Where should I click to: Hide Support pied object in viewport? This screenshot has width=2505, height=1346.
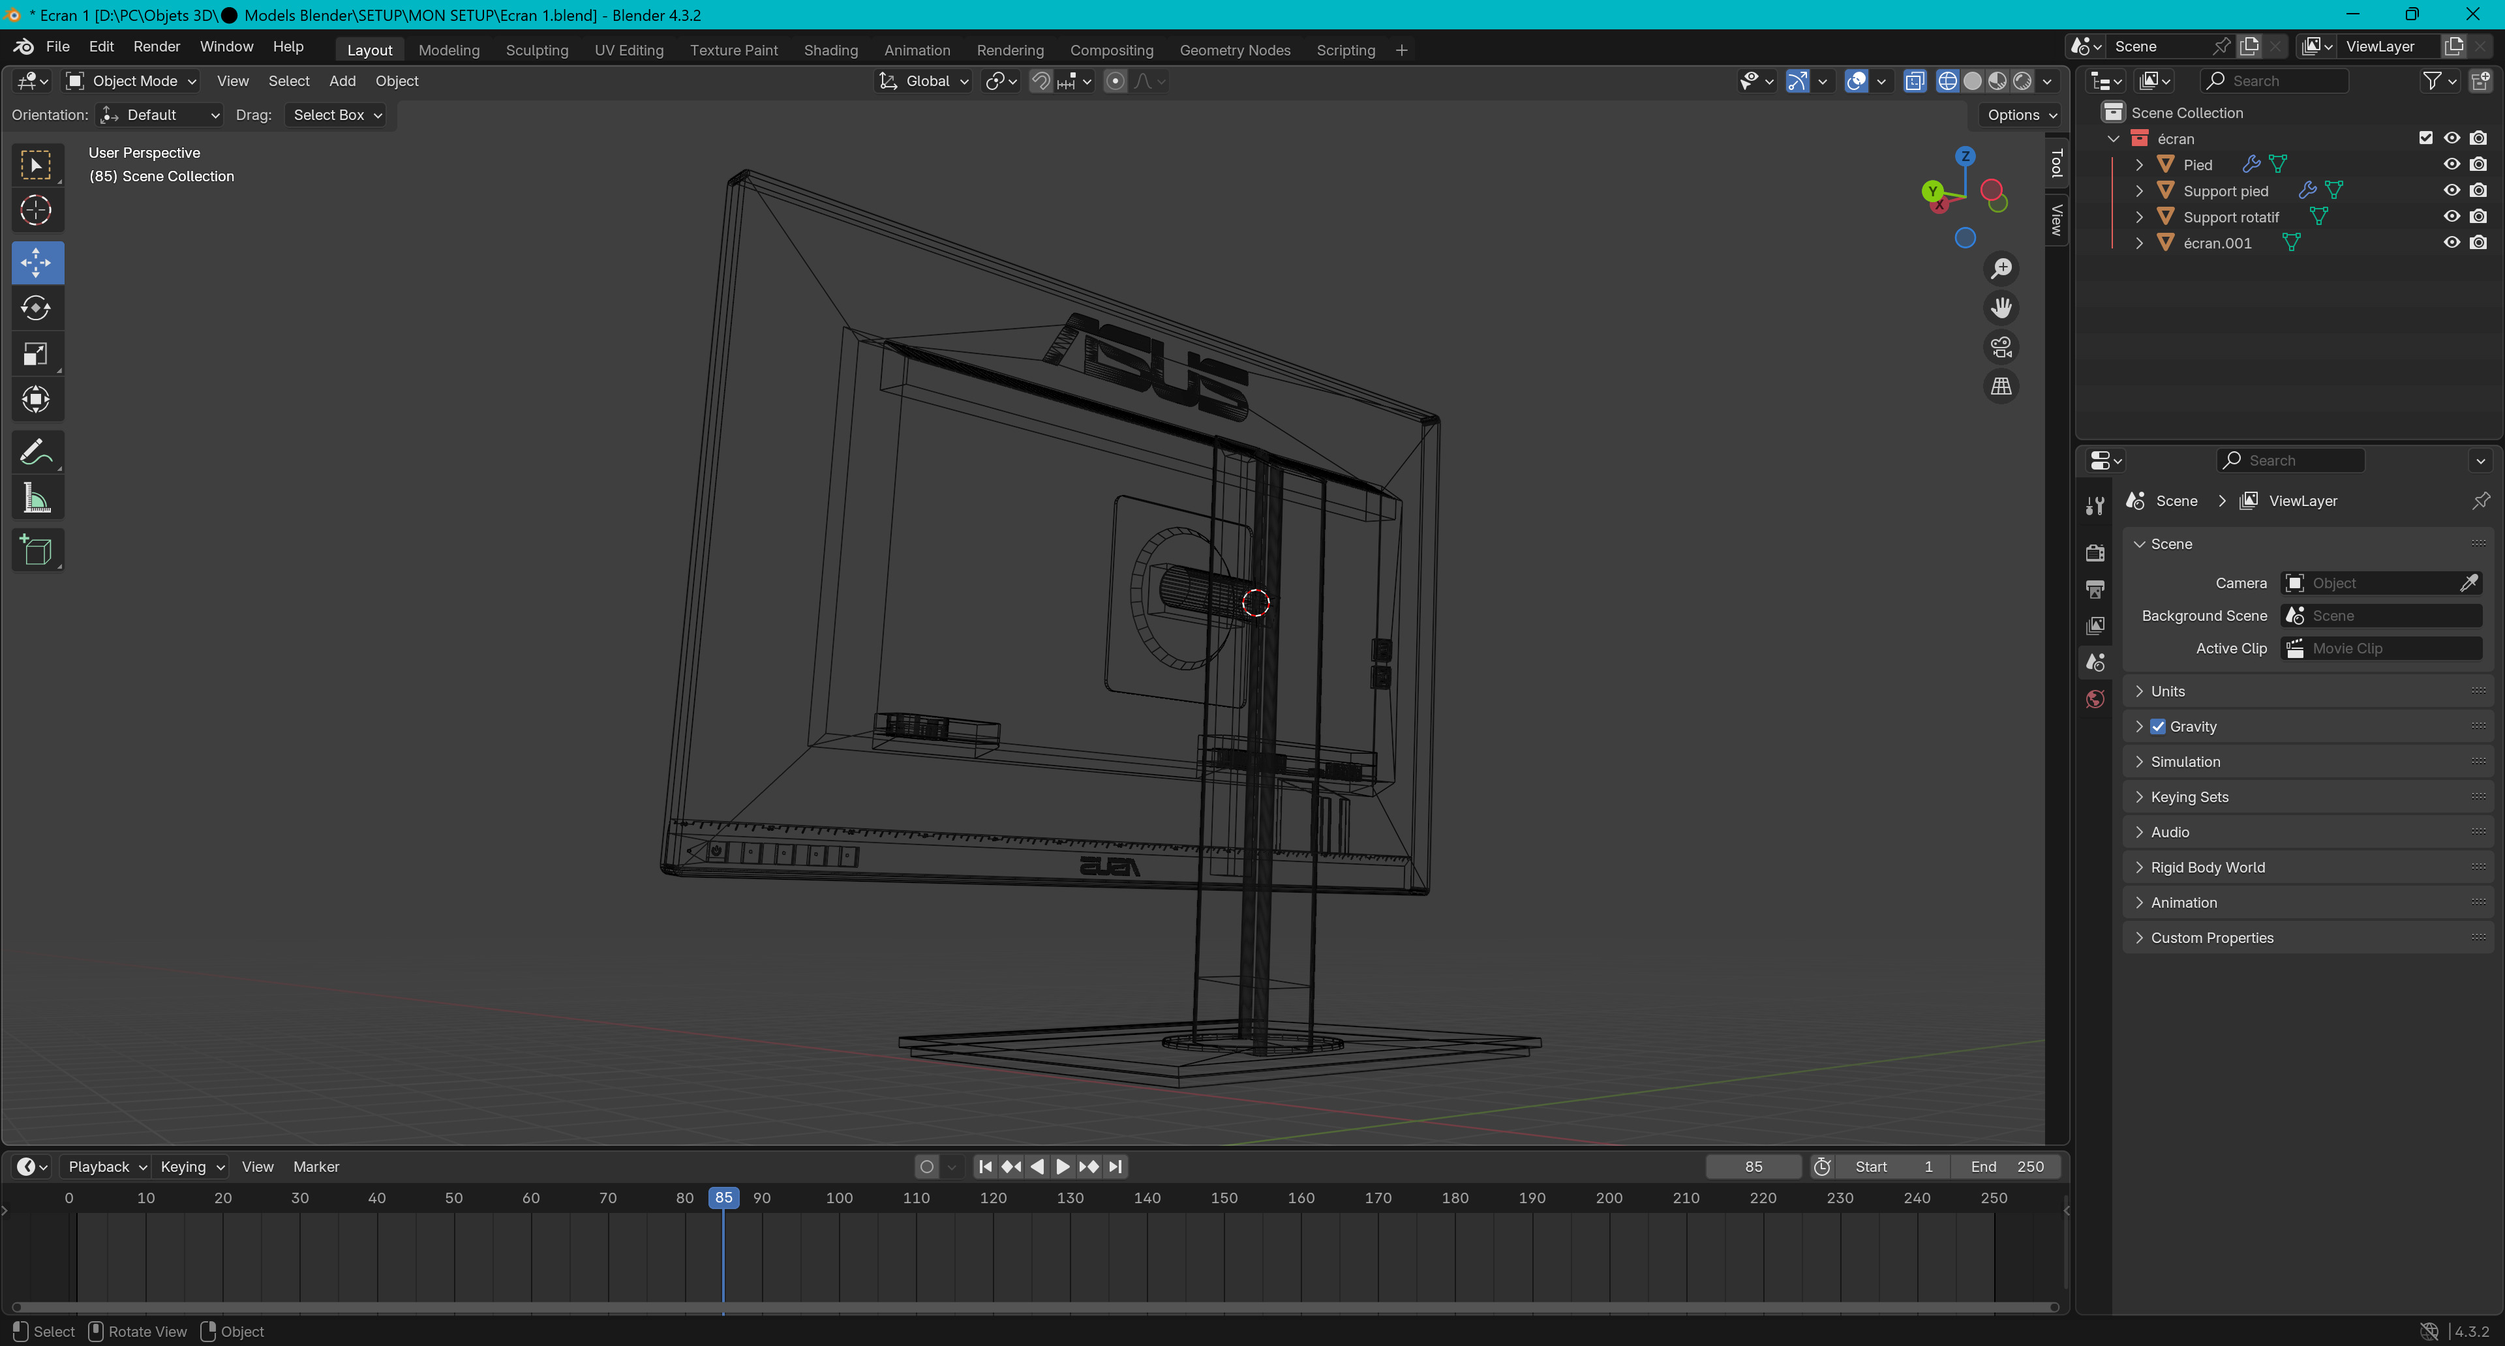[2452, 190]
